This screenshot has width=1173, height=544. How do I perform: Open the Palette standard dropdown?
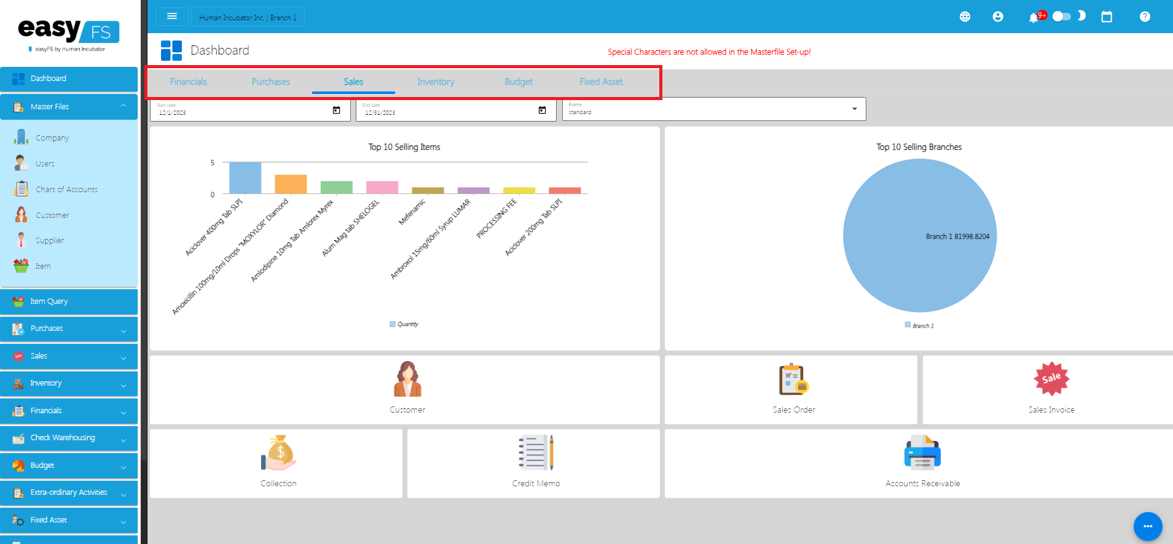[714, 109]
